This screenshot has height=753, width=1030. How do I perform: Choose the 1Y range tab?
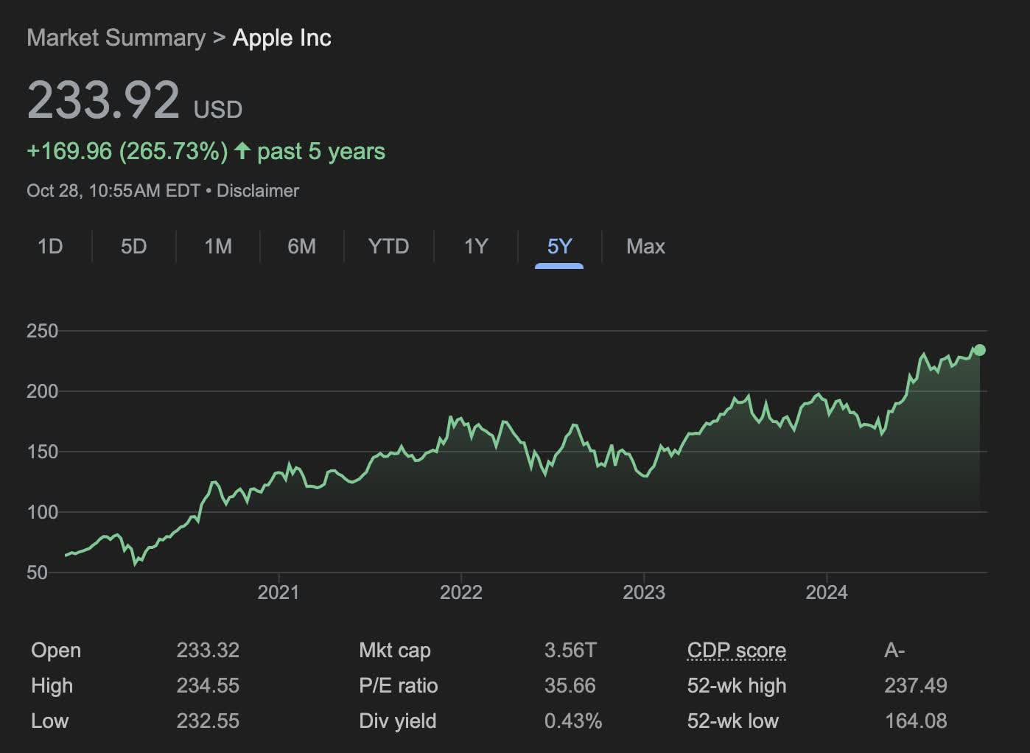click(476, 246)
